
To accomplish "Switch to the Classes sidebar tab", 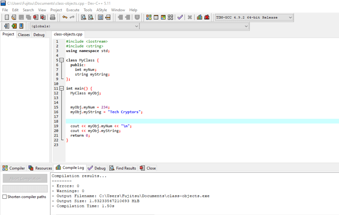I will coord(24,34).
